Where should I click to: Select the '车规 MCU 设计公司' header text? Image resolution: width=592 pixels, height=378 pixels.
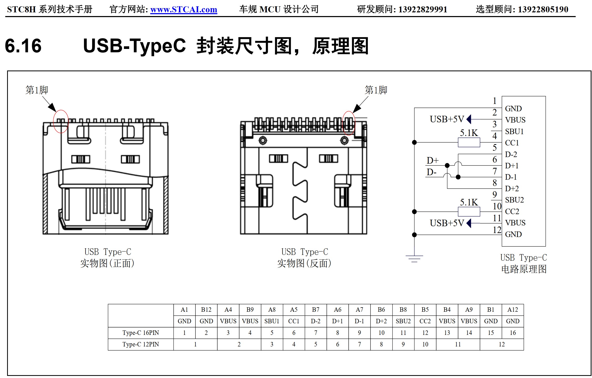(279, 9)
